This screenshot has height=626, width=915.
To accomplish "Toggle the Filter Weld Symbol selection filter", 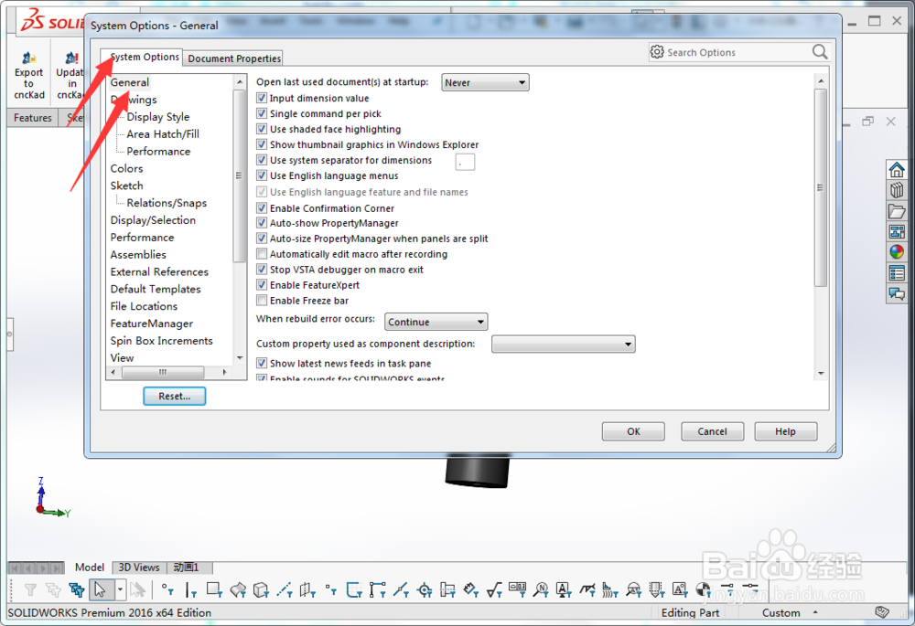I will coord(587,589).
